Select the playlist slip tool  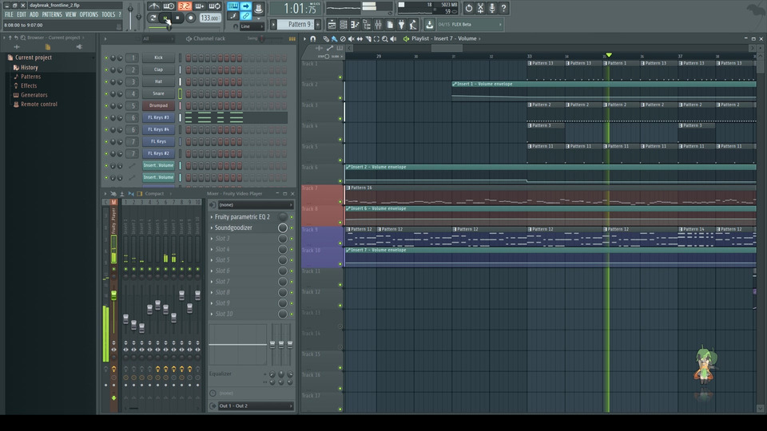[x=360, y=38]
